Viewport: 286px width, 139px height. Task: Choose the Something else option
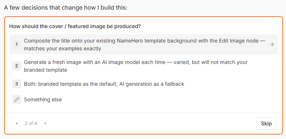click(143, 99)
